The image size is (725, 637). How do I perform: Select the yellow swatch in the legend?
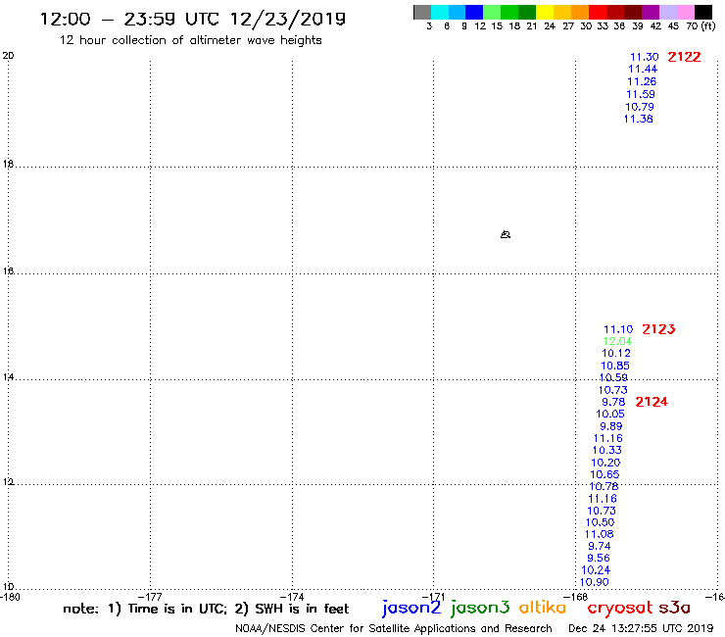click(545, 12)
